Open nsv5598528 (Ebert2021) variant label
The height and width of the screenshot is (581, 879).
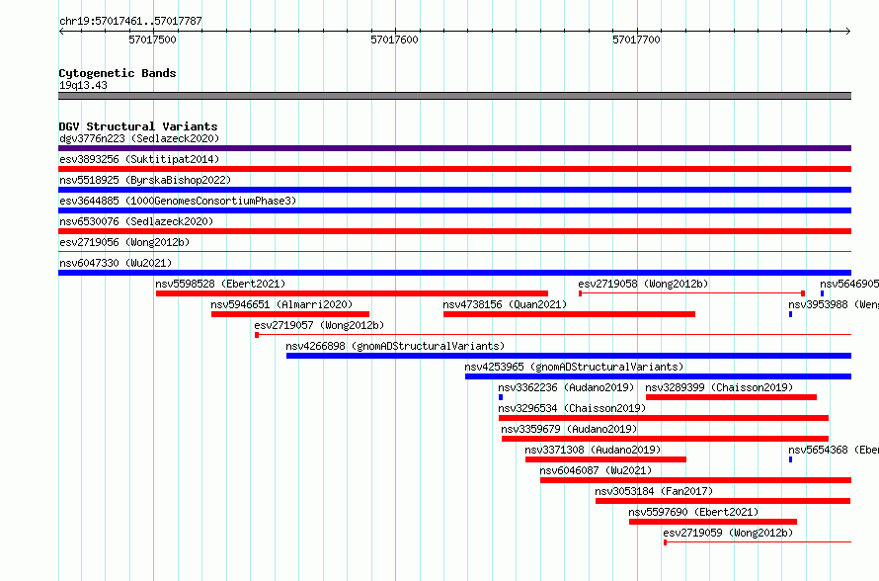point(220,284)
